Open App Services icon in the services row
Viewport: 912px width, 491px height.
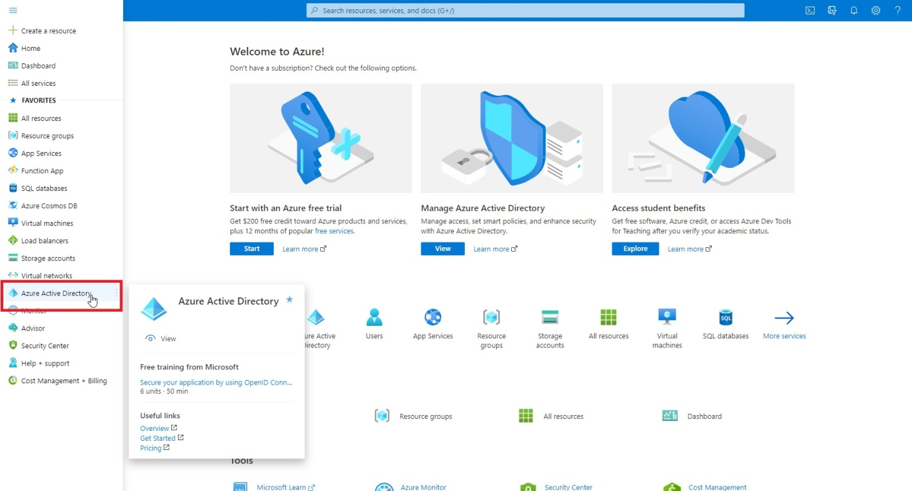(433, 317)
